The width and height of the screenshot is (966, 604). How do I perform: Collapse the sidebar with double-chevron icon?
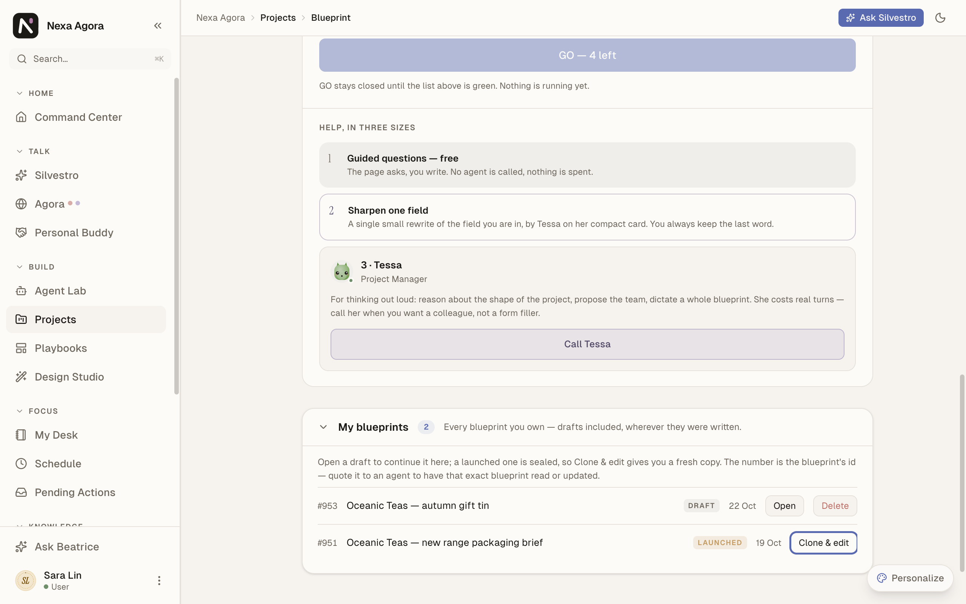[158, 26]
